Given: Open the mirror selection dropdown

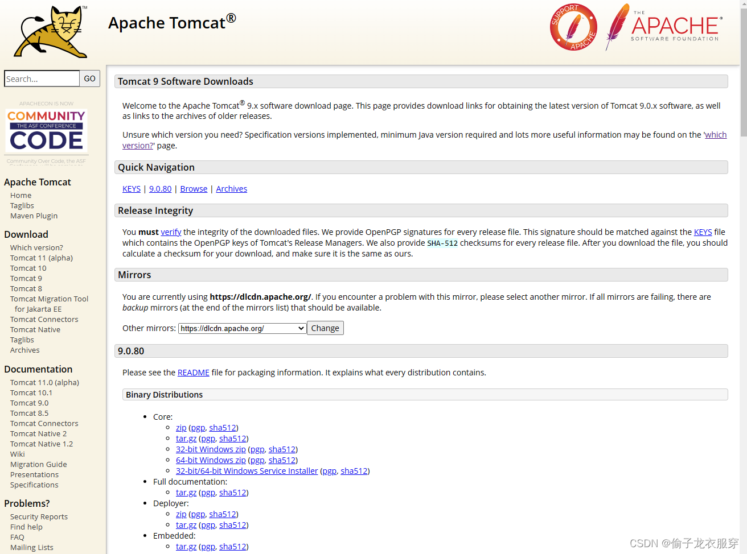Looking at the screenshot, I should pos(241,328).
